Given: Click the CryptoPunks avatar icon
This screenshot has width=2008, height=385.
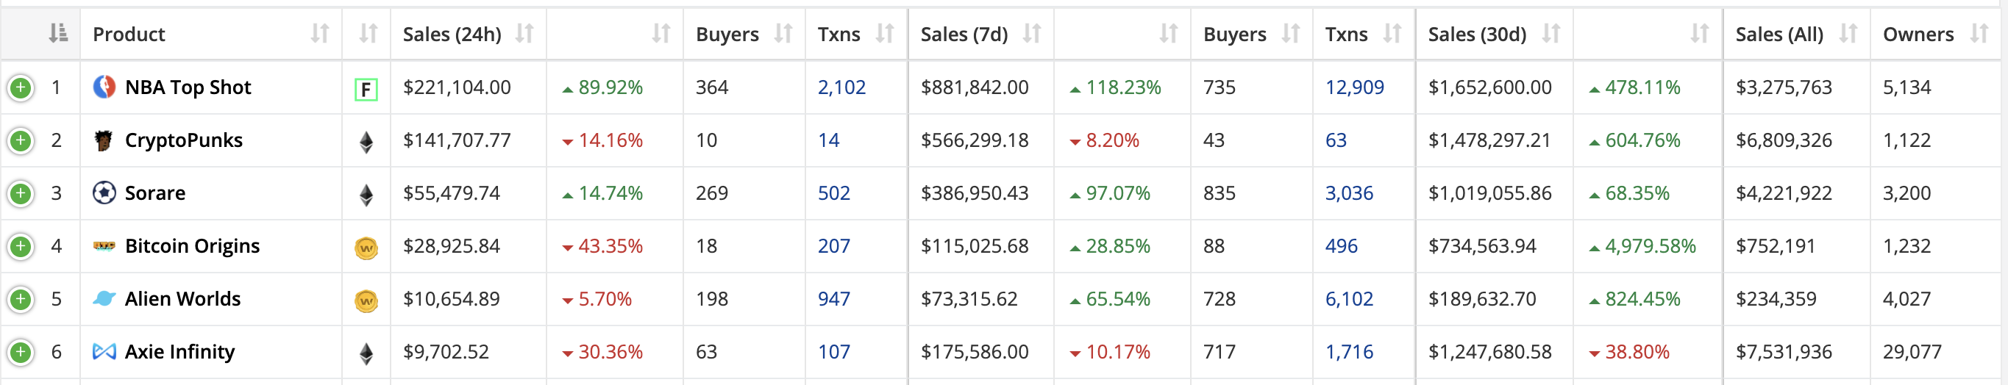Looking at the screenshot, I should coord(104,140).
